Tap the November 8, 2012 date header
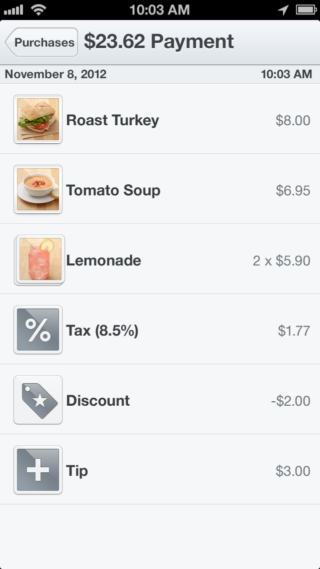 [x=55, y=74]
